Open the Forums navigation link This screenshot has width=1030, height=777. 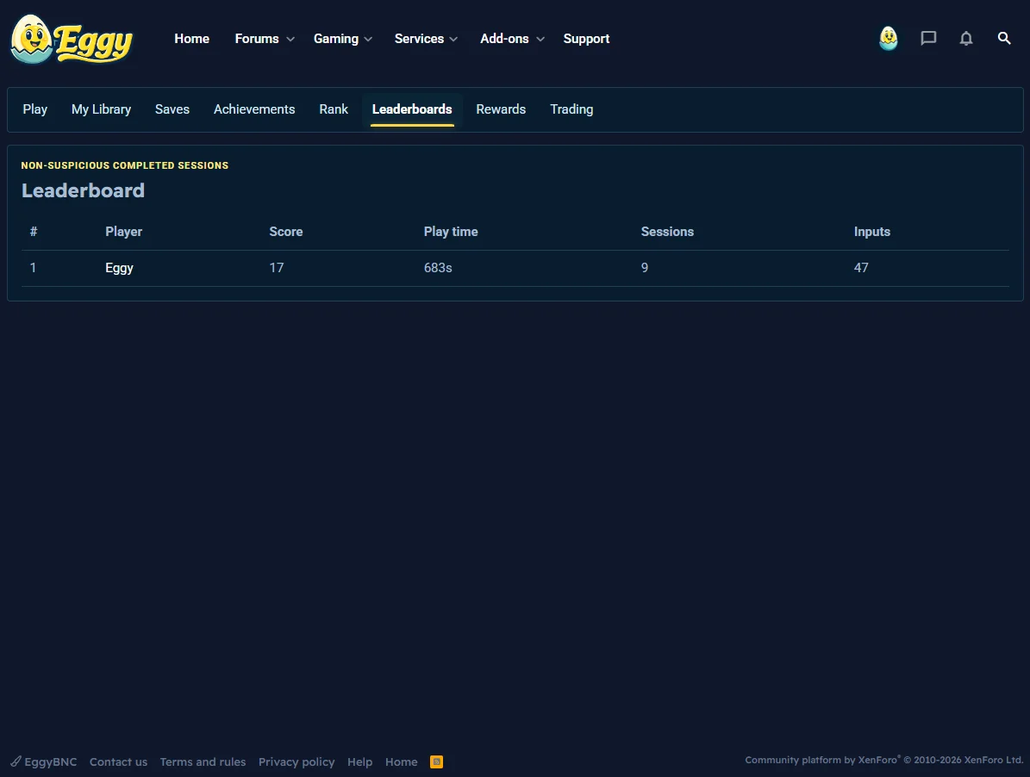(x=257, y=39)
